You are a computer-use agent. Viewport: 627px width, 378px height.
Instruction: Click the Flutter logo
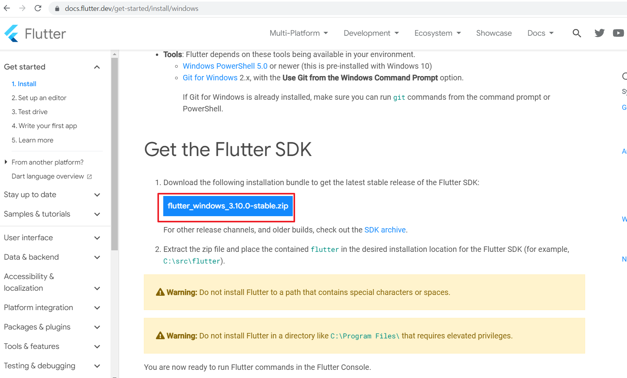(x=35, y=34)
